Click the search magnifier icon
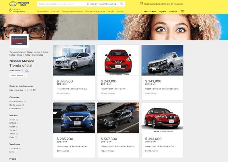The image size is (228, 162). 122,4
